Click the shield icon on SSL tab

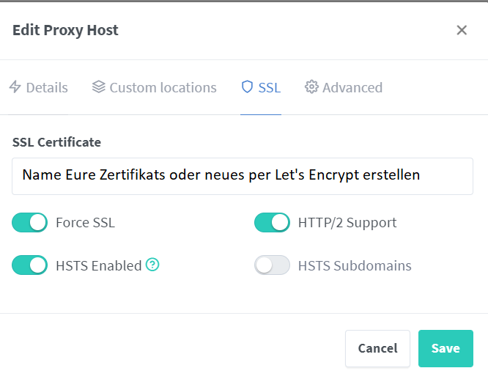tap(247, 87)
